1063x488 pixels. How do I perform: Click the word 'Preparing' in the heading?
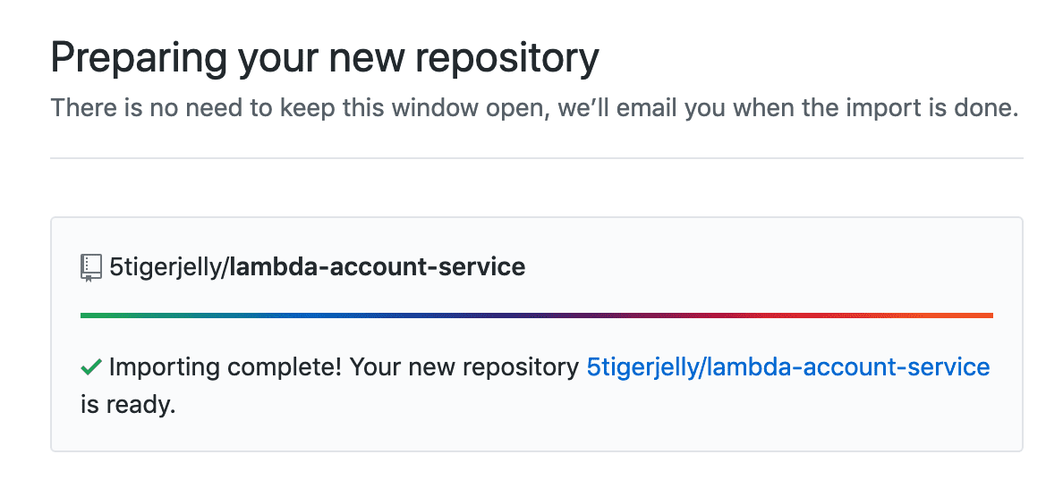tap(139, 59)
